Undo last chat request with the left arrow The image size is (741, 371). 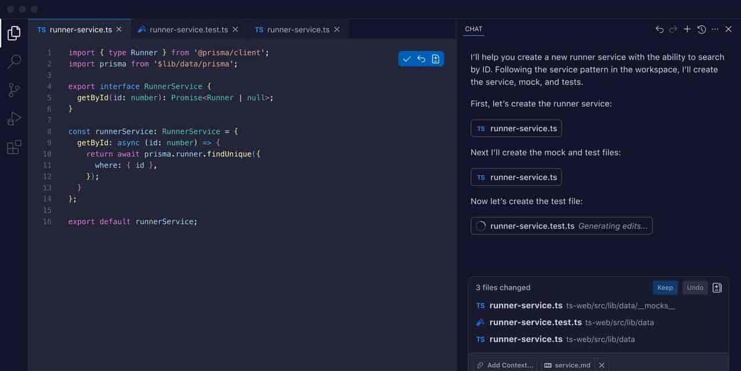pos(659,29)
